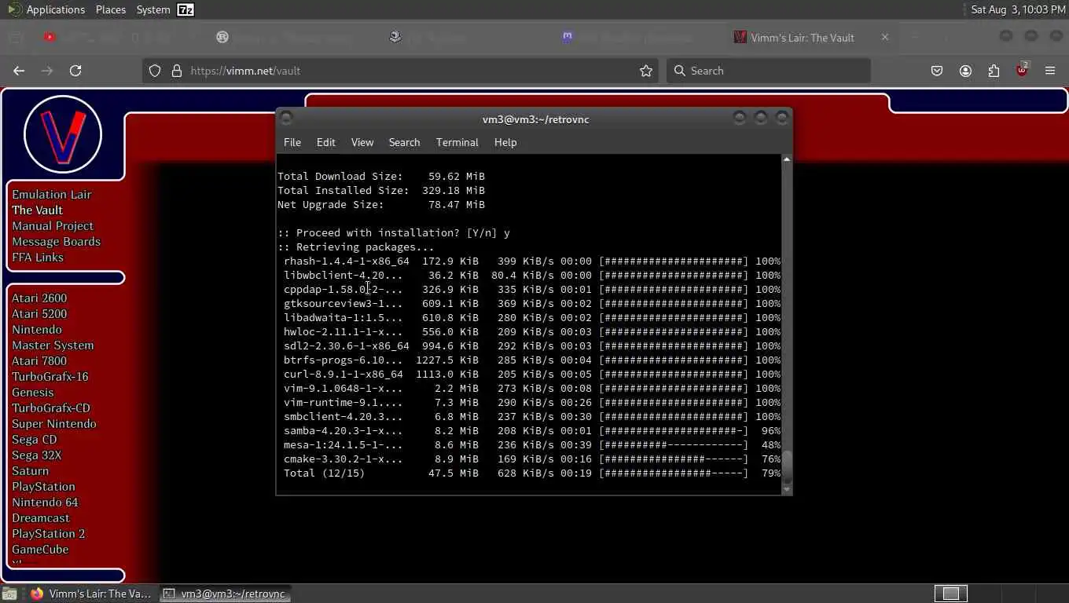Switch to the Mastodon browser tab
The image size is (1069, 603).
(x=568, y=37)
